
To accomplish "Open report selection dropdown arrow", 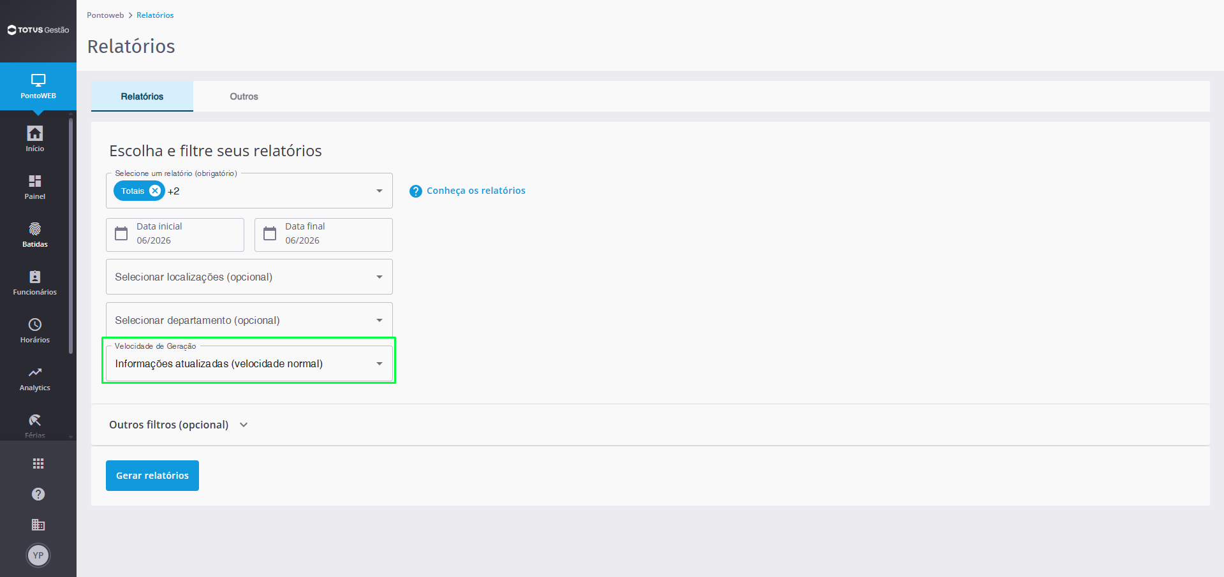I will [x=380, y=191].
